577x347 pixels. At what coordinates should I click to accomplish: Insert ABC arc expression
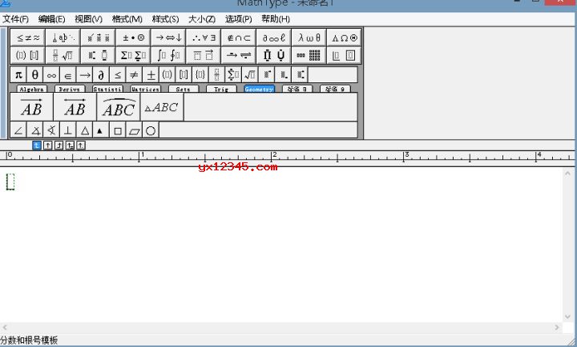click(119, 107)
